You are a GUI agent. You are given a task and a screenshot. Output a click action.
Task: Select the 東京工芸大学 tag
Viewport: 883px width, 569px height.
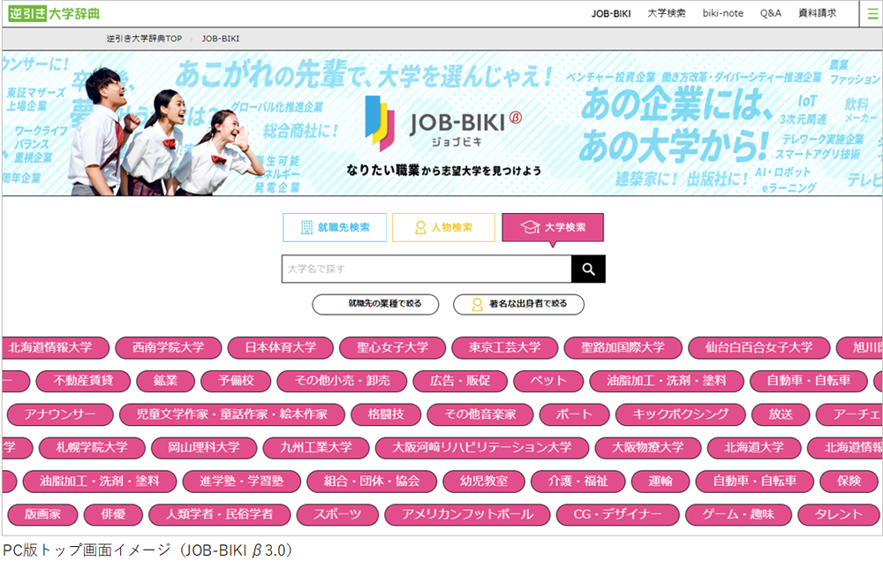pos(504,347)
